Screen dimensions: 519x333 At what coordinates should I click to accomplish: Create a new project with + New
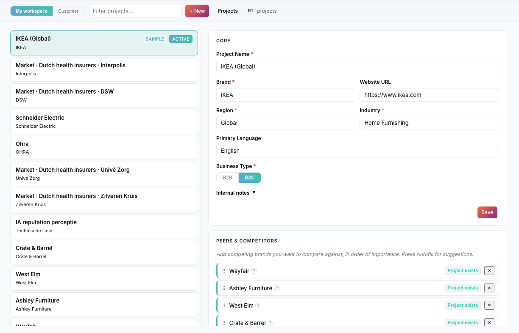tap(197, 11)
